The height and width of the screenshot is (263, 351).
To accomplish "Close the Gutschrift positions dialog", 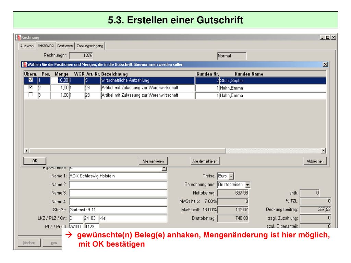I will (325, 64).
